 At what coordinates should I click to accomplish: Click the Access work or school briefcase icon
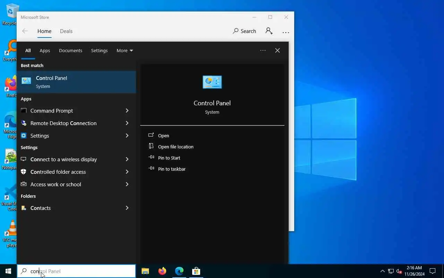point(24,184)
